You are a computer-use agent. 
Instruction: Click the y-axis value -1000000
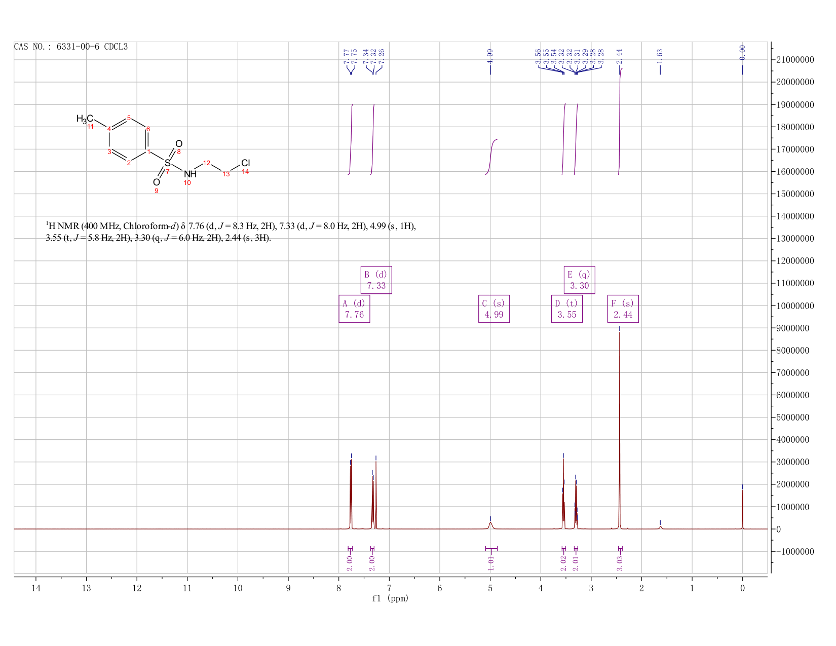click(795, 551)
